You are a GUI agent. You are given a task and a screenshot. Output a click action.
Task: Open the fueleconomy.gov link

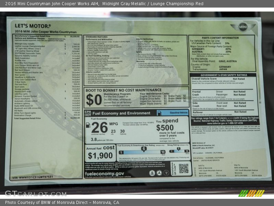[x=104, y=174]
